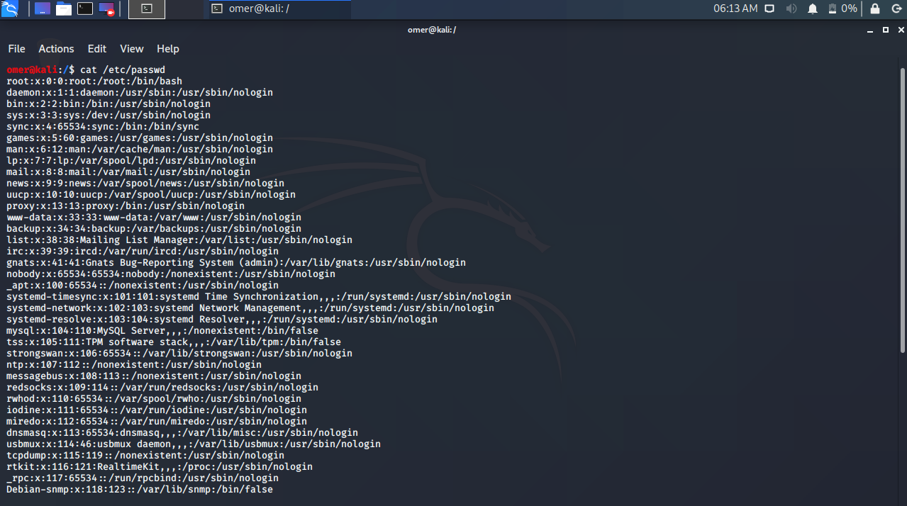Image resolution: width=907 pixels, height=506 pixels.
Task: Close the omer@kali terminal window
Action: point(900,30)
